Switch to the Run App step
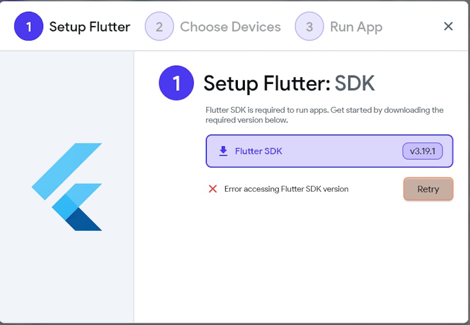The image size is (470, 325). click(356, 27)
